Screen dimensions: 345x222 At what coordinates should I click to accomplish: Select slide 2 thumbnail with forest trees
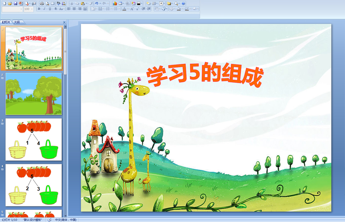tap(34, 94)
